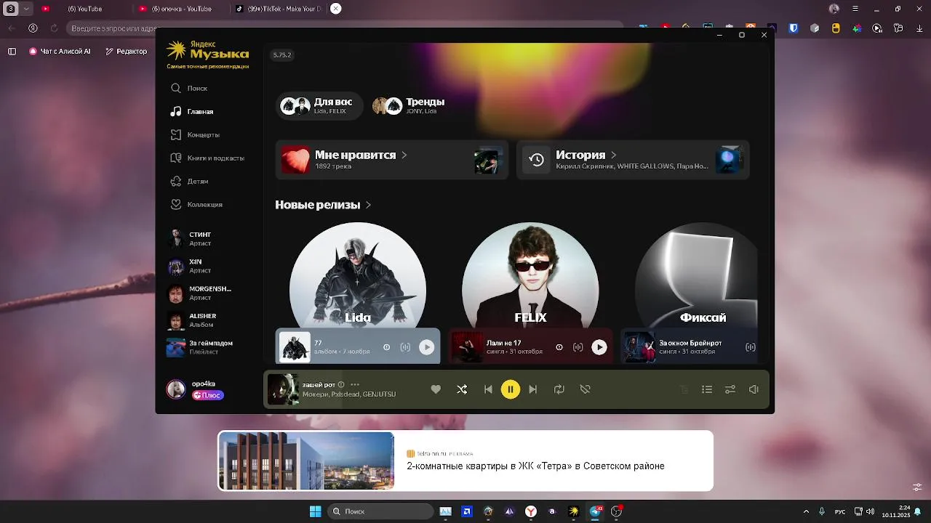Open Yandex Browser from taskbar
The image size is (931, 523).
point(532,511)
